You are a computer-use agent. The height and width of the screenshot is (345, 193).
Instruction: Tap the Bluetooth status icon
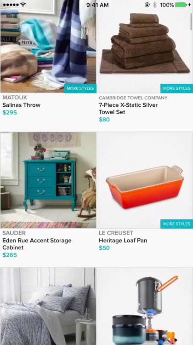[155, 5]
